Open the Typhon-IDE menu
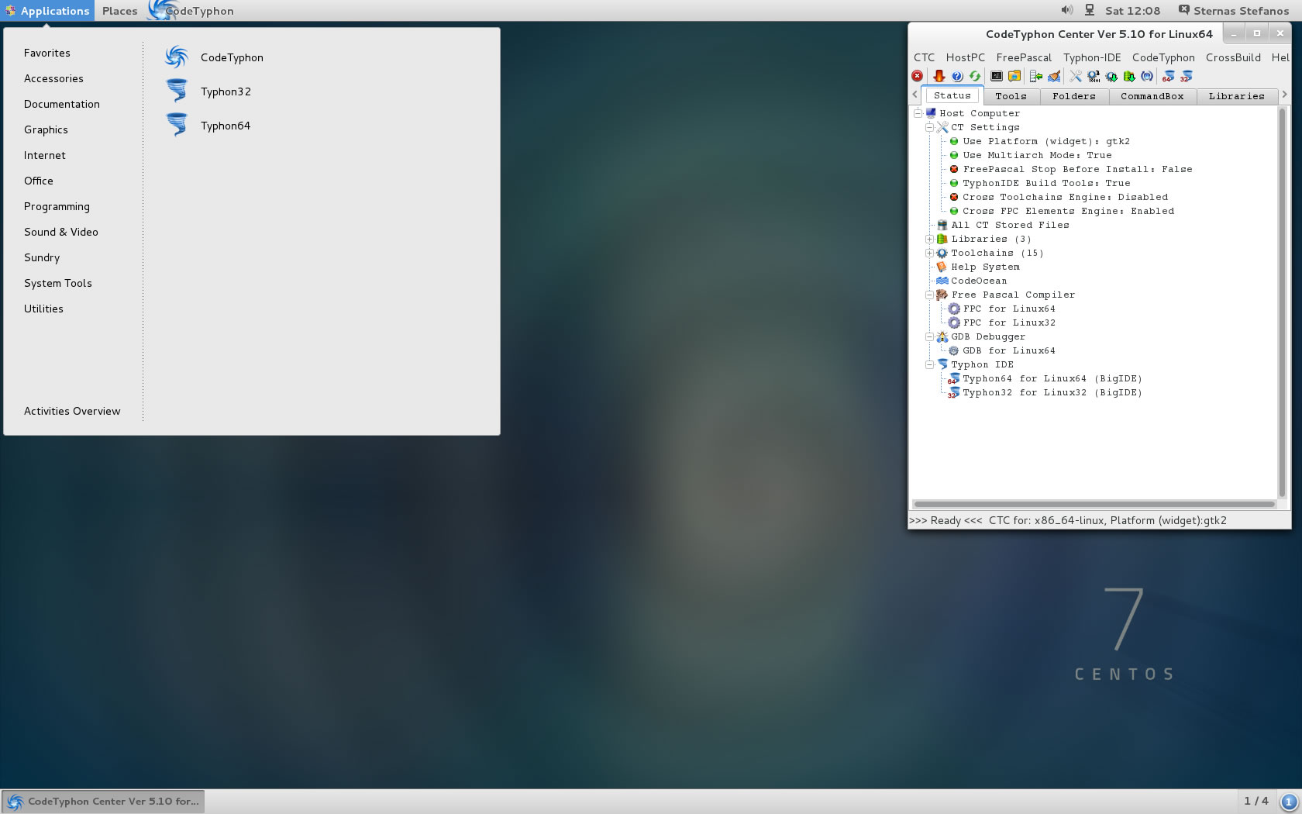Screen dimensions: 1302x814 pyautogui.click(x=1092, y=57)
